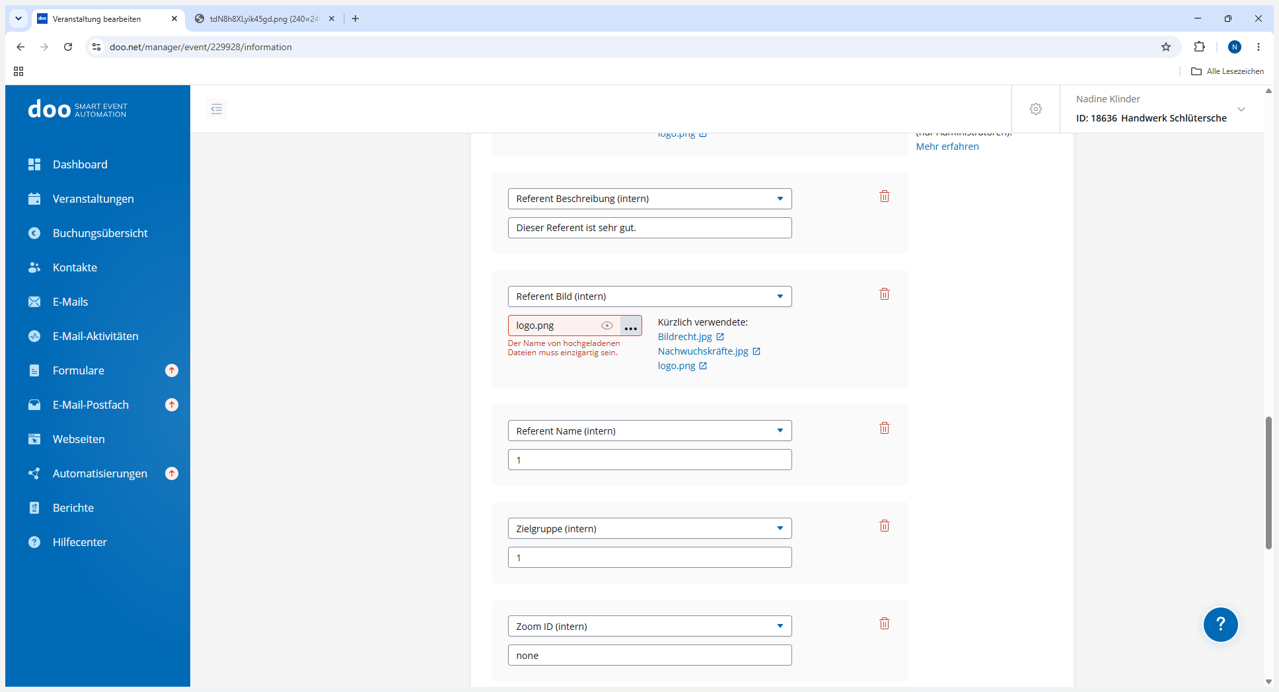Open settings via the gear icon
1279x692 pixels.
tap(1036, 109)
